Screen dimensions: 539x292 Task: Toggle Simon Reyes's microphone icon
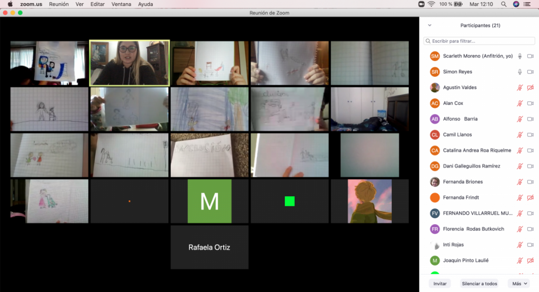520,72
